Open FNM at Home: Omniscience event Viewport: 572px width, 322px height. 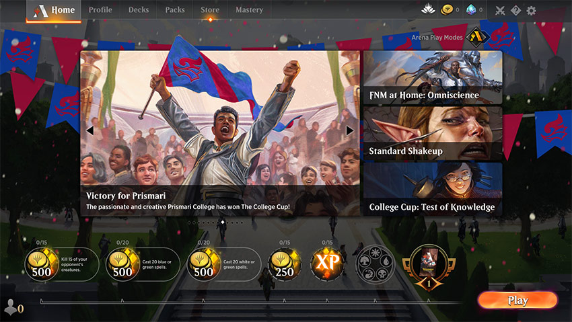[433, 77]
